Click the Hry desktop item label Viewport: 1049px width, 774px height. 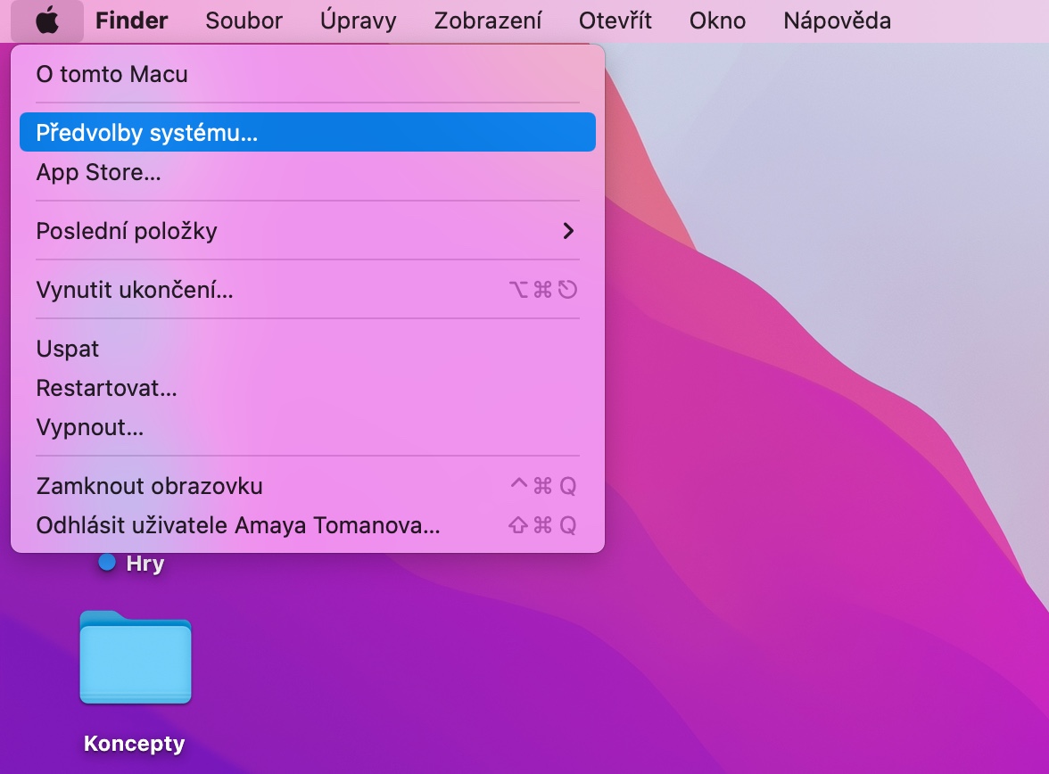click(145, 564)
